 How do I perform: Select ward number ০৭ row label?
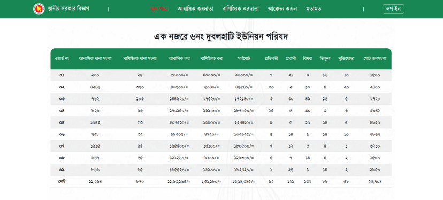tap(62, 147)
